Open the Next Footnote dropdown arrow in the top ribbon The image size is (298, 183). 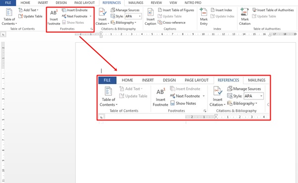point(90,16)
